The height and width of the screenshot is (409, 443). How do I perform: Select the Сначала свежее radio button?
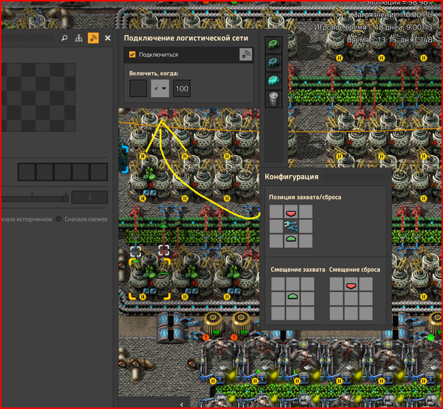pyautogui.click(x=59, y=219)
